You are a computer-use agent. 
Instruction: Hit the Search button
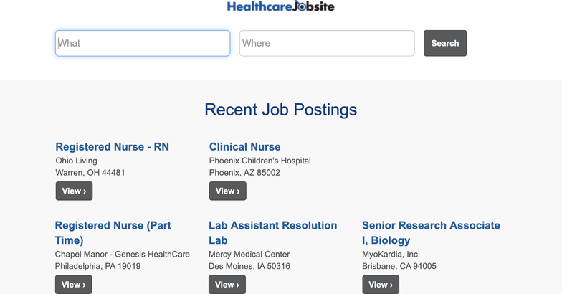(x=445, y=43)
